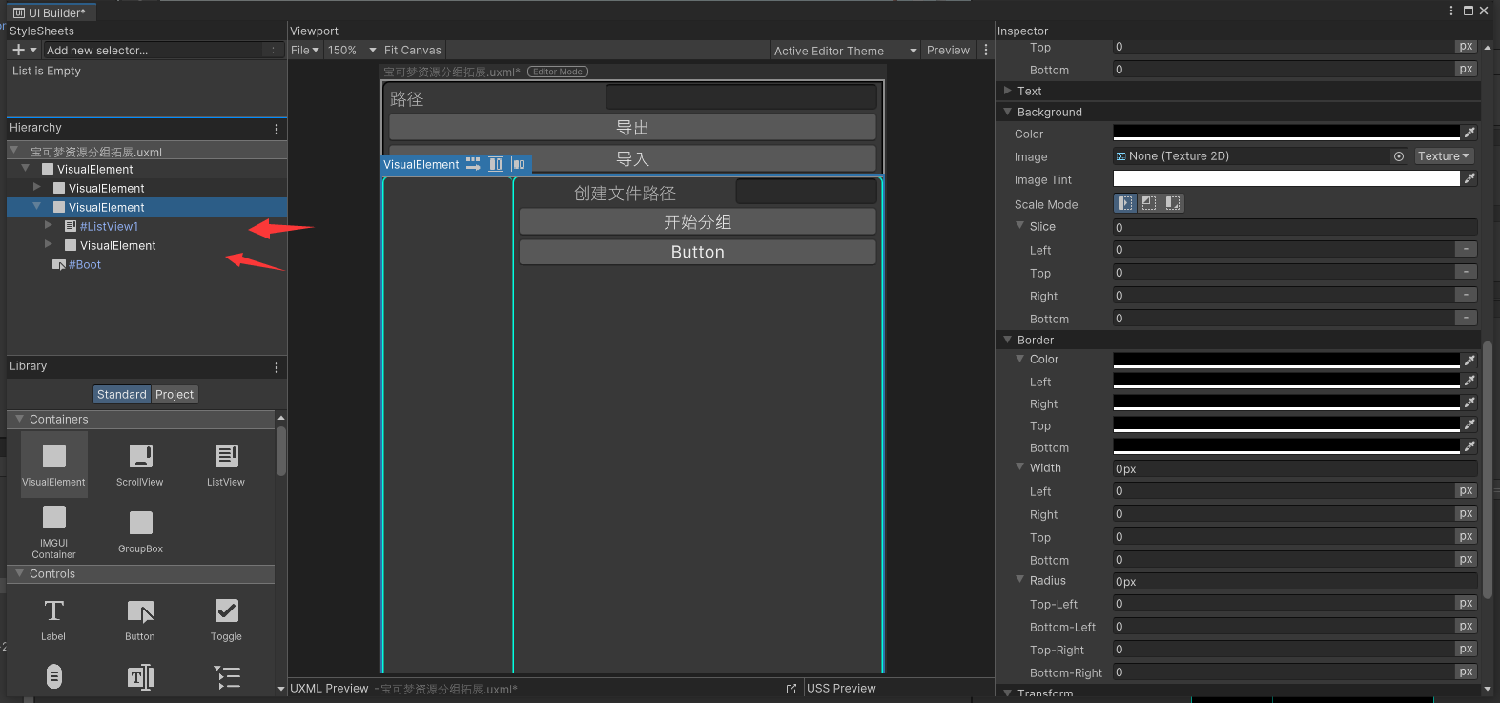Click the add stylesheet plus icon
This screenshot has height=703, width=1500.
(18, 50)
